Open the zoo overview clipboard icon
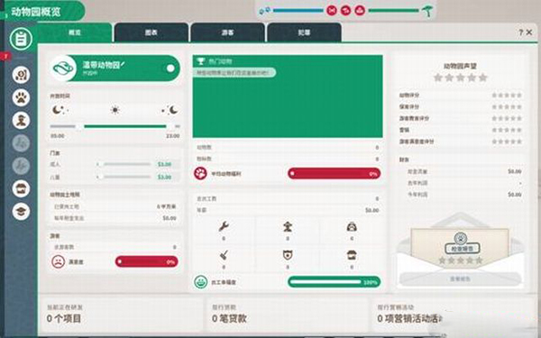The image size is (541, 338). (x=21, y=38)
